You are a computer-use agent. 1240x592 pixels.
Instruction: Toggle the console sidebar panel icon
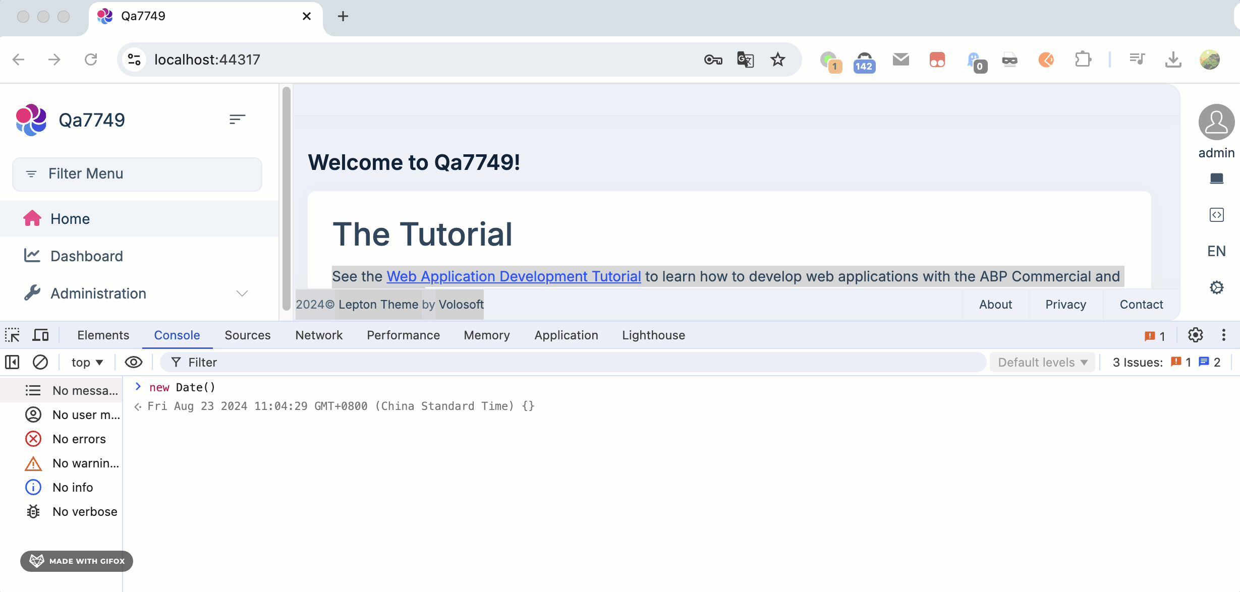[x=12, y=362]
